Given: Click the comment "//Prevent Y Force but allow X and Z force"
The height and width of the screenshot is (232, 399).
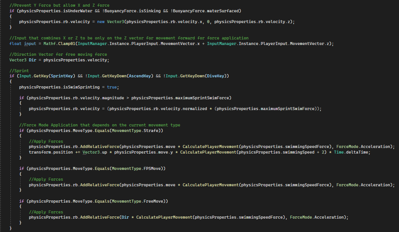Looking at the screenshot, I should [x=59, y=5].
